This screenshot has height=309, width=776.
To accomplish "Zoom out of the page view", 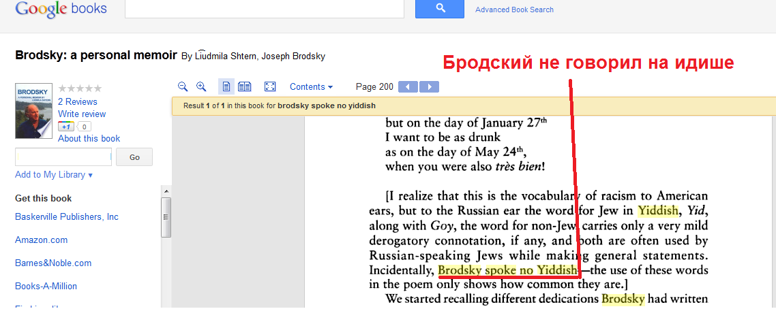I will click(183, 87).
